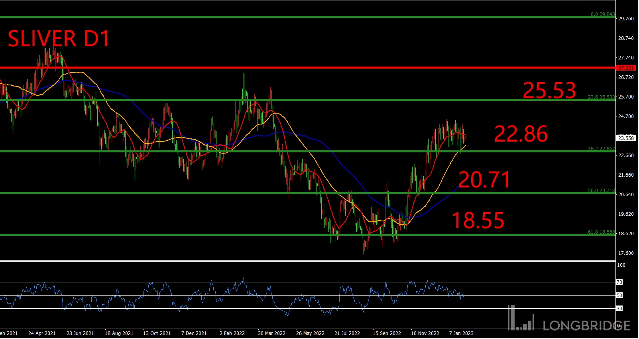Screen dimensions: 639x339
Task: Select the Fibonacci 0.0 29.843 level label
Action: (x=602, y=14)
